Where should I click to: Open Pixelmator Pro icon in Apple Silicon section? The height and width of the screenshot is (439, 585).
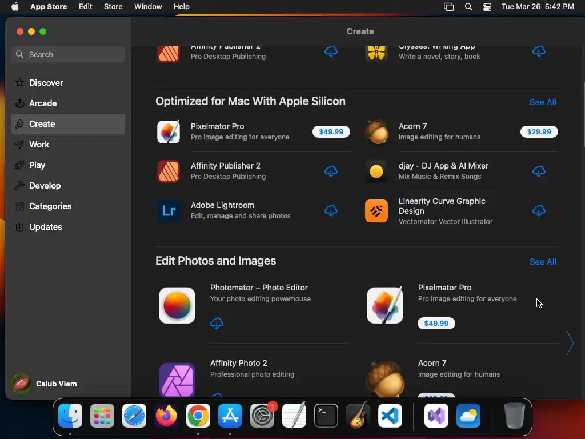(x=169, y=132)
